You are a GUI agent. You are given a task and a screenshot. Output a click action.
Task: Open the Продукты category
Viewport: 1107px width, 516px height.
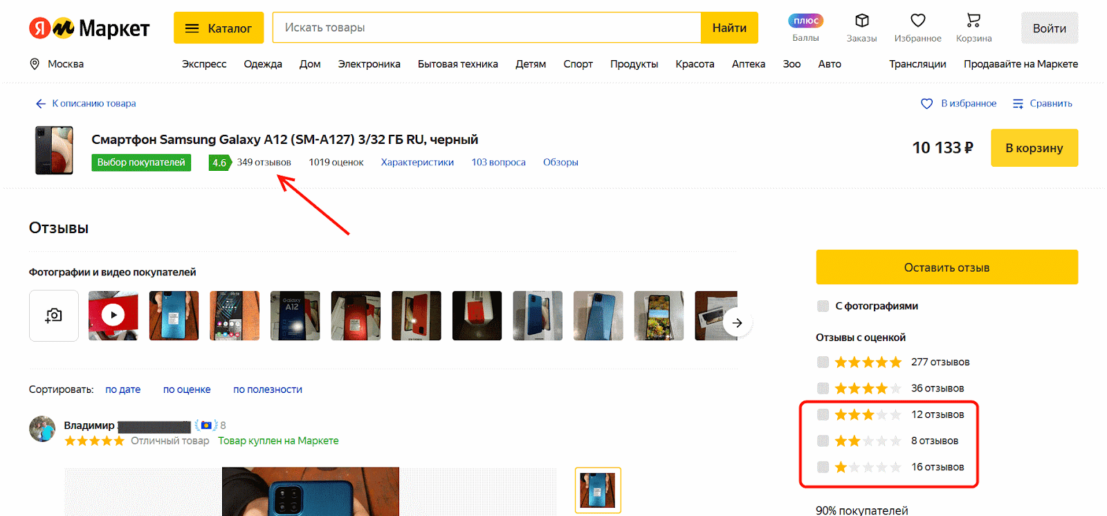click(634, 64)
